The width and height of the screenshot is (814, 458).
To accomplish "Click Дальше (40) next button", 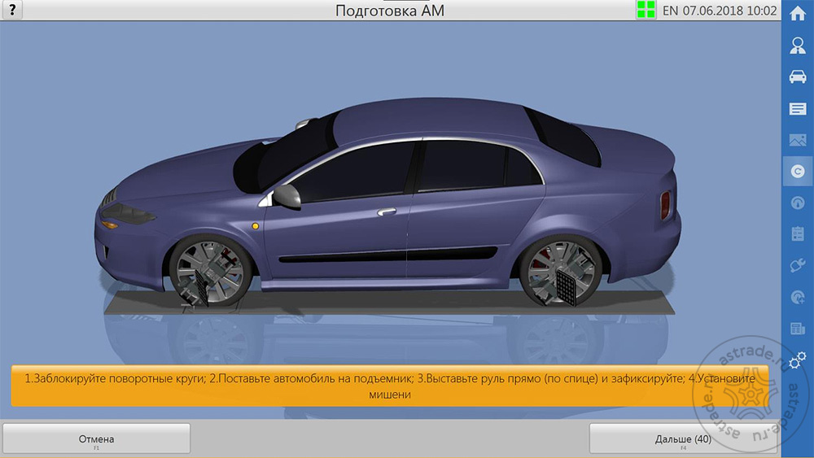I will pyautogui.click(x=683, y=439).
